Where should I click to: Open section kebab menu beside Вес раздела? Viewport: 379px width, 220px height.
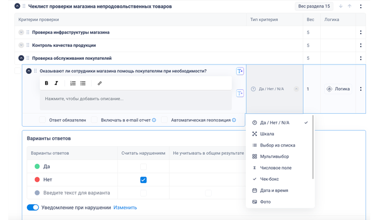[361, 6]
